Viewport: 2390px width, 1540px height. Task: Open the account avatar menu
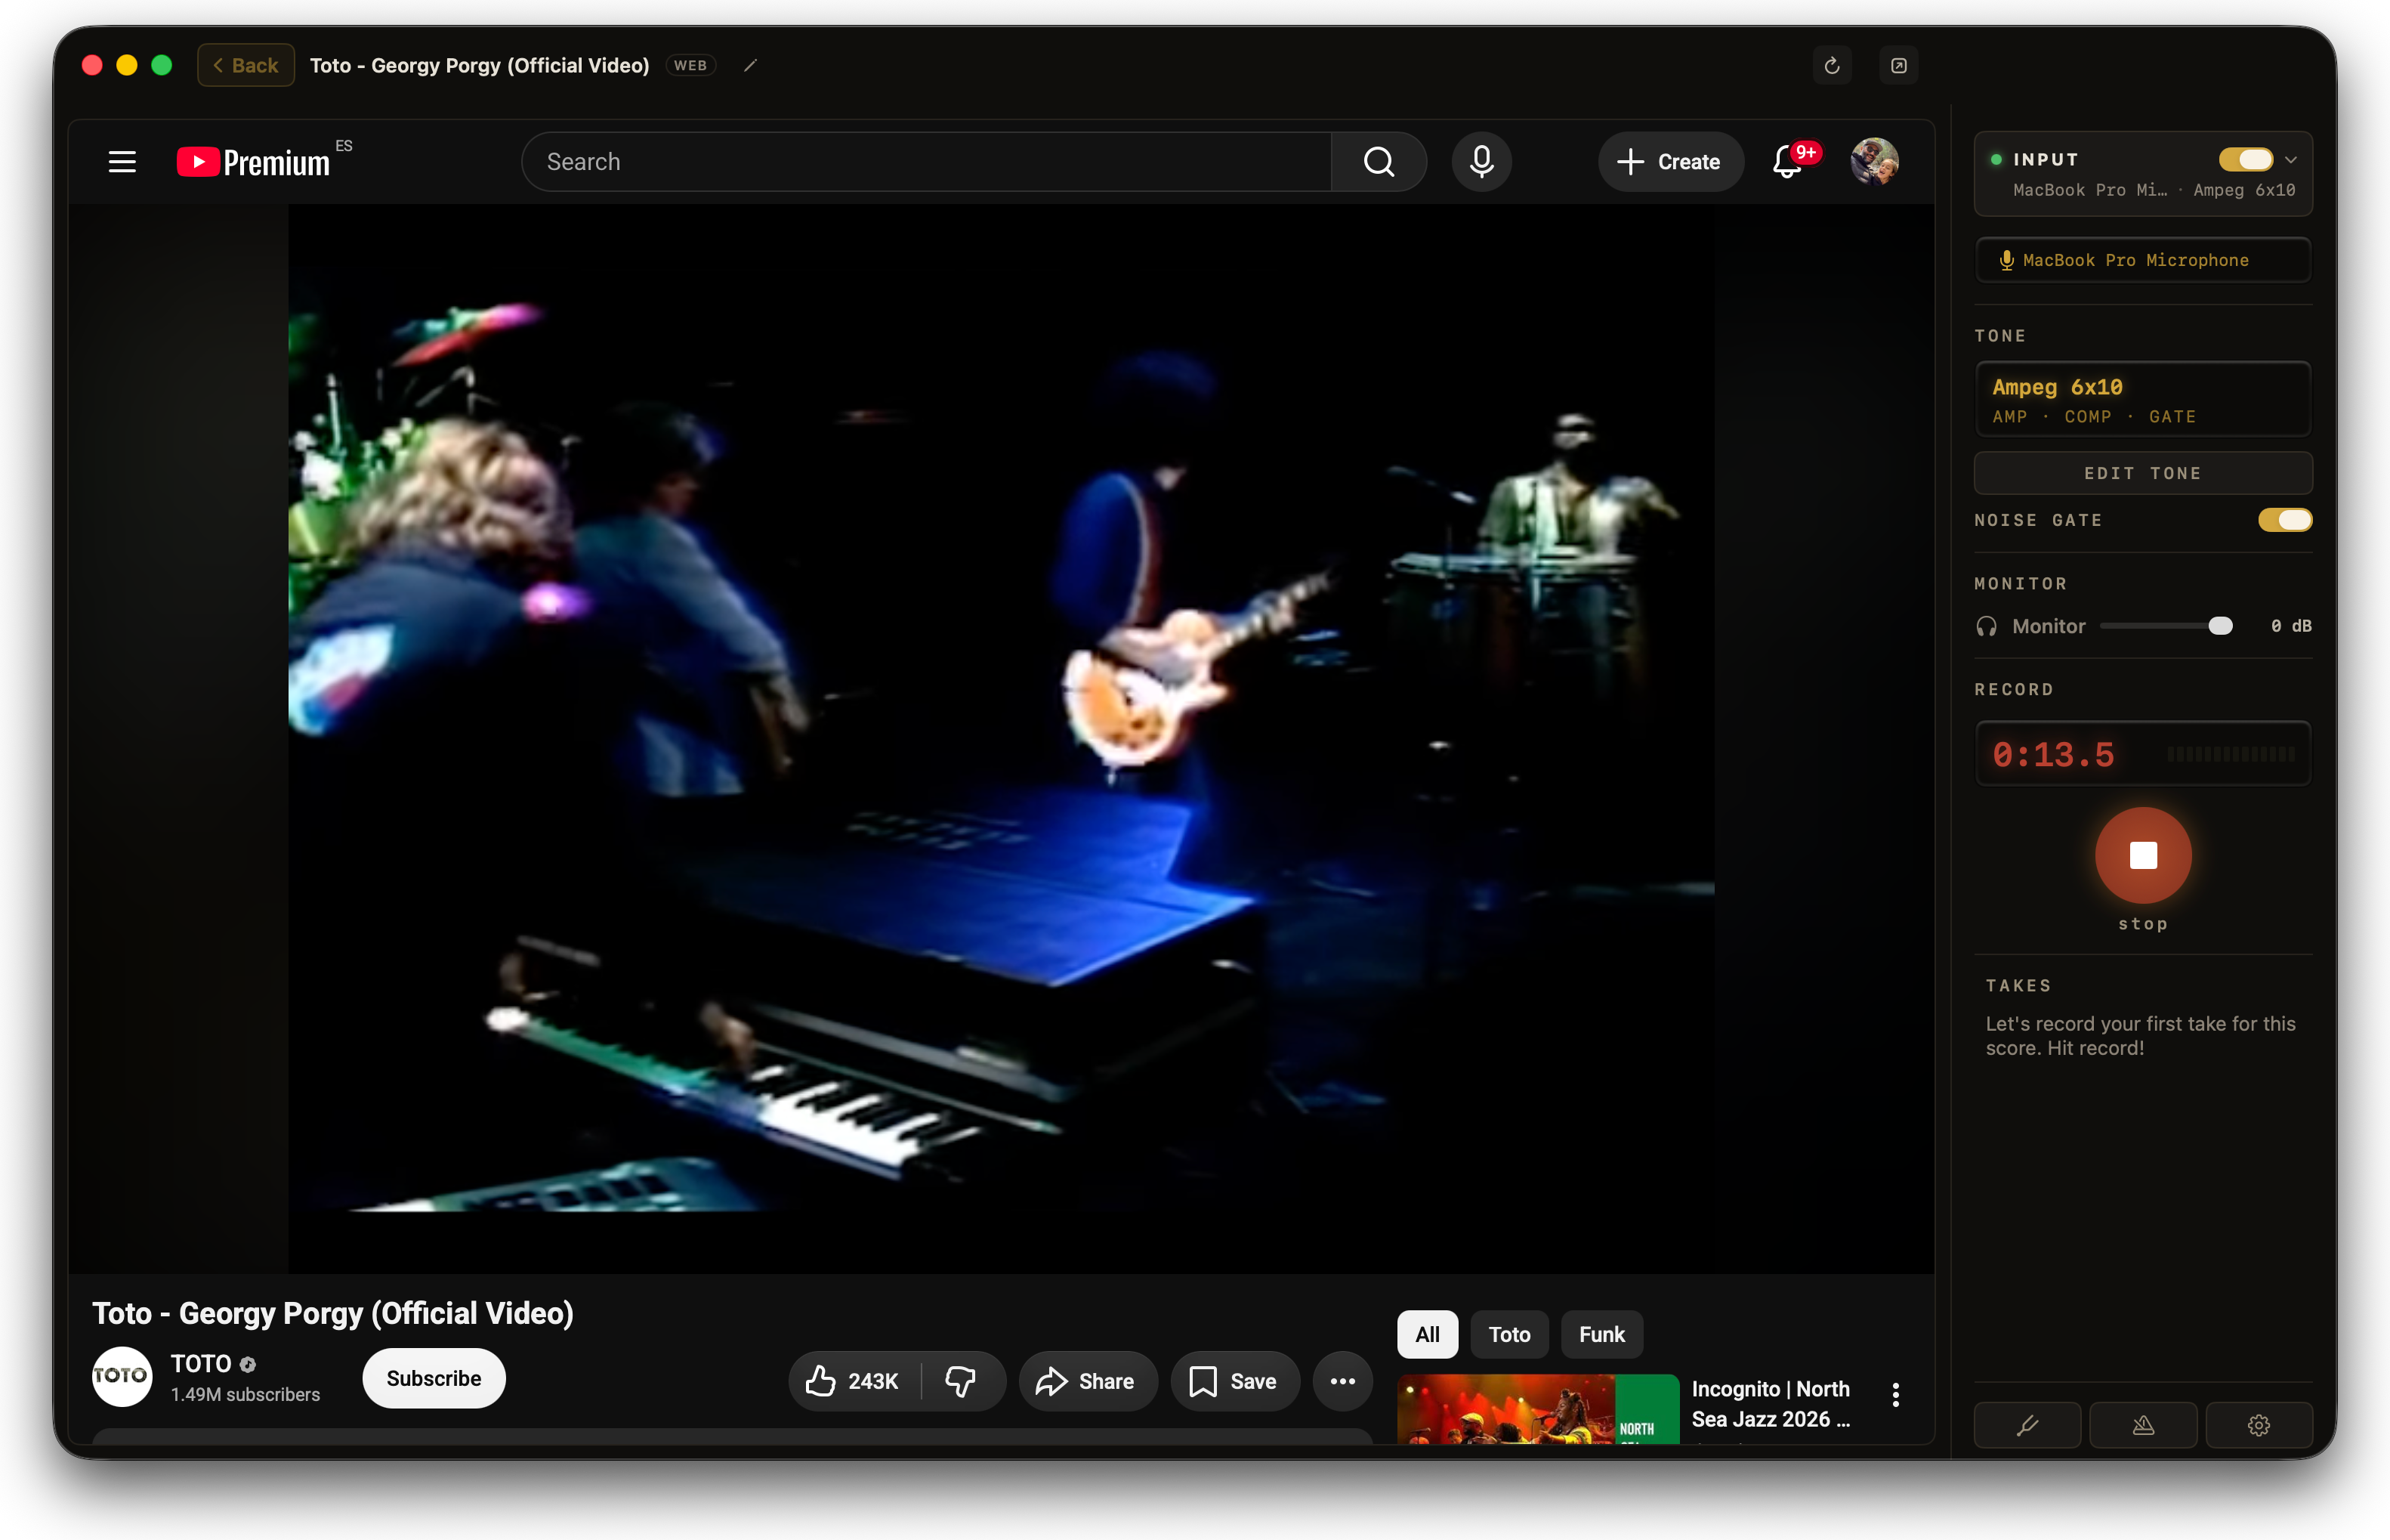click(x=1874, y=162)
